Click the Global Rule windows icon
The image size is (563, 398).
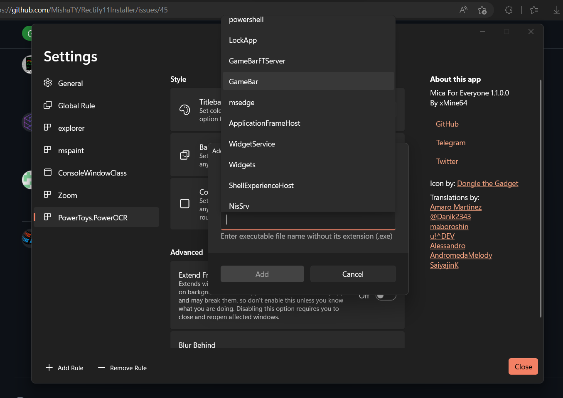[48, 105]
